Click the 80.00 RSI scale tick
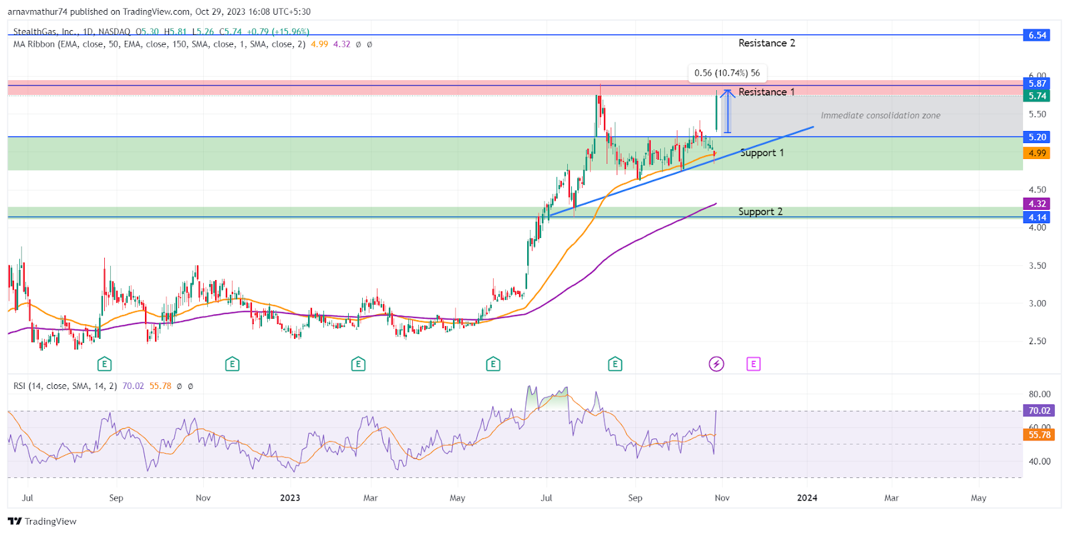This screenshot has width=1069, height=534. coord(1040,394)
